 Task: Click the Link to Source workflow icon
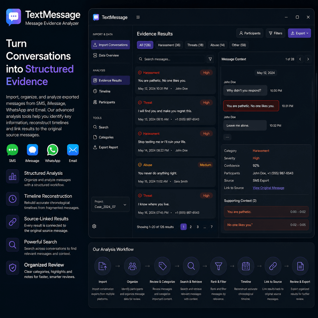click(x=273, y=266)
